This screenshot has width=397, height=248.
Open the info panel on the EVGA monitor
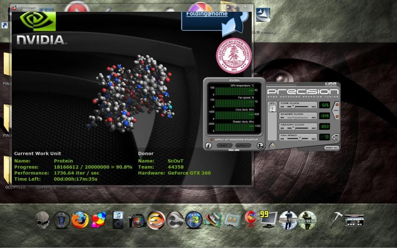point(209,145)
